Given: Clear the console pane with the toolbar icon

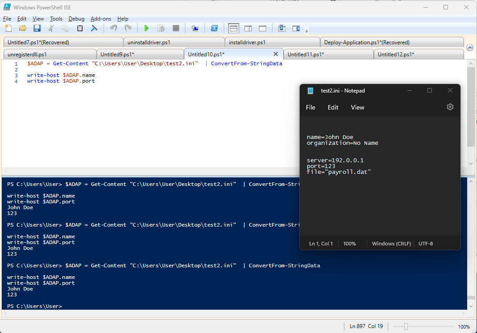Looking at the screenshot, I should coord(94,28).
